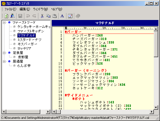Image resolution: width=160 pixels, height=121 pixels.
Task: Click the copy pages icon
Action: click(x=48, y=16)
